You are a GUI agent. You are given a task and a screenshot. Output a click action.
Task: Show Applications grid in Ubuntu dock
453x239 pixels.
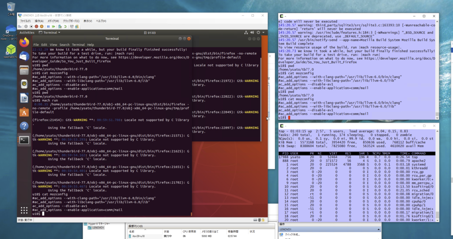click(x=24, y=210)
